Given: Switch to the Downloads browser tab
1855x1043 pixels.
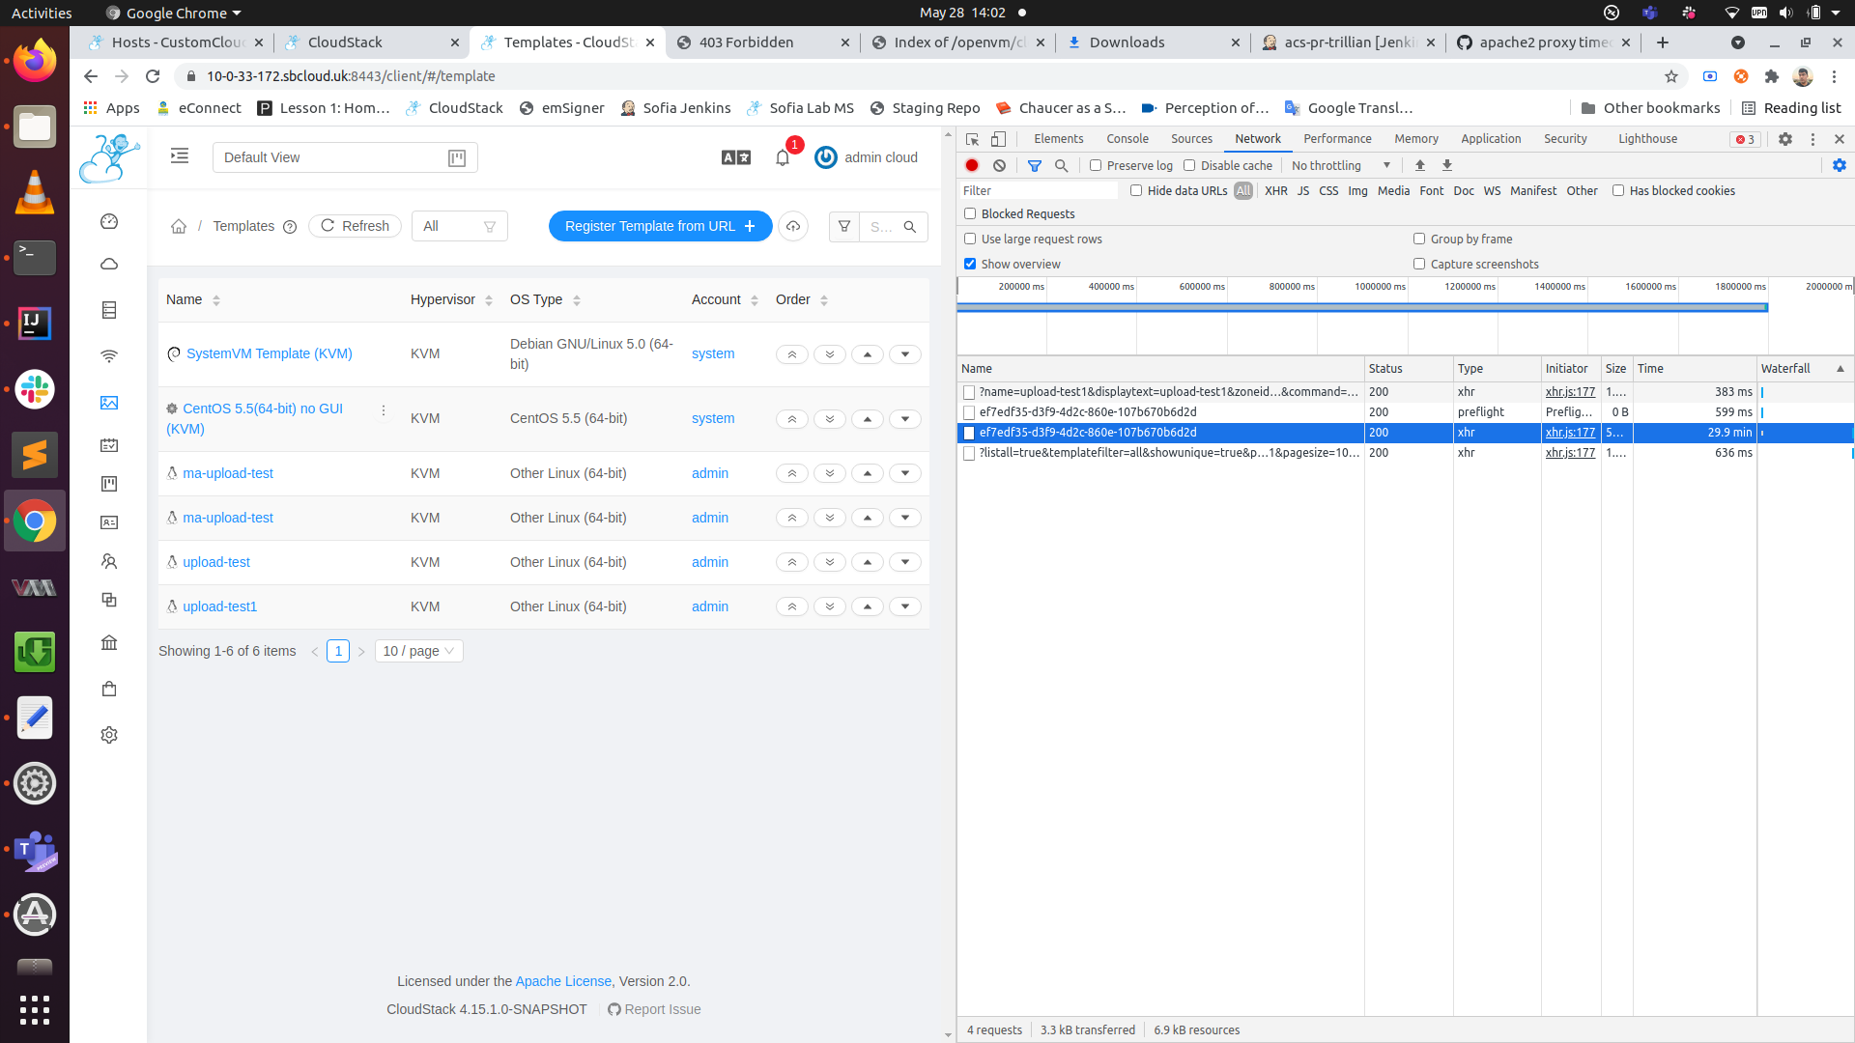Looking at the screenshot, I should click(x=1127, y=42).
